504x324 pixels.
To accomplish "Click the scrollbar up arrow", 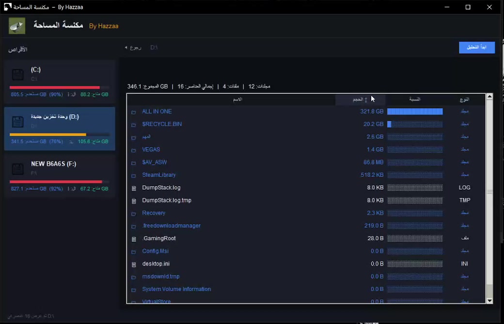I will tap(489, 97).
